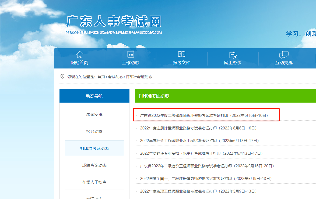This screenshot has width=316, height=199.
Task: Open the 二级造价工程师 admission ticket notice
Action: [x=207, y=166]
